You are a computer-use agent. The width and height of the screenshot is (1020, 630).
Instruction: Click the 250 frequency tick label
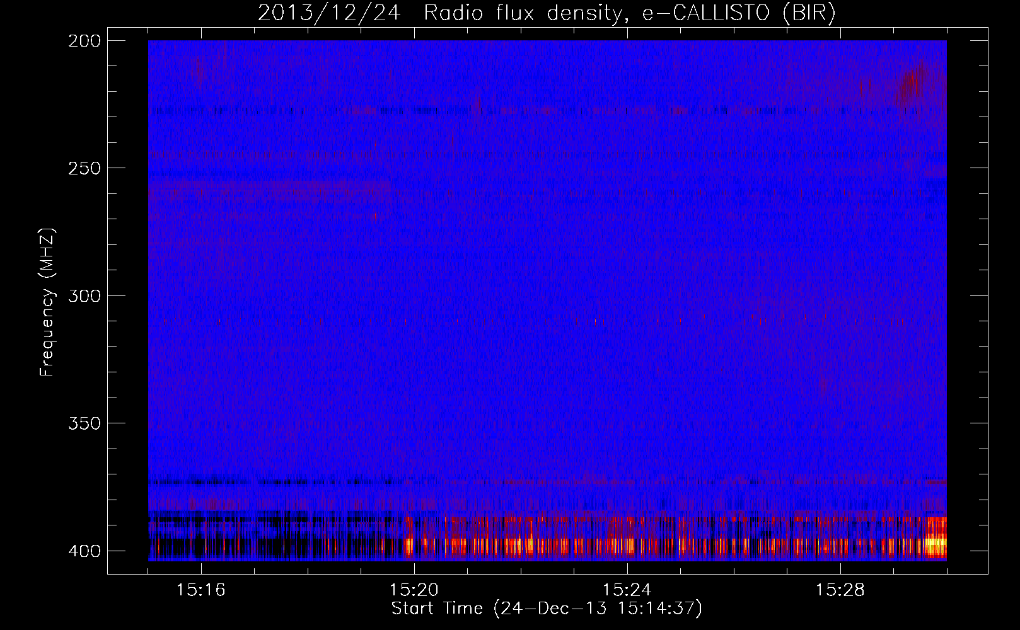84,168
